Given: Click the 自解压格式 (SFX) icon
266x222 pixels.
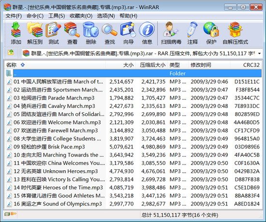Looking at the screenshot, I should [x=236, y=33].
